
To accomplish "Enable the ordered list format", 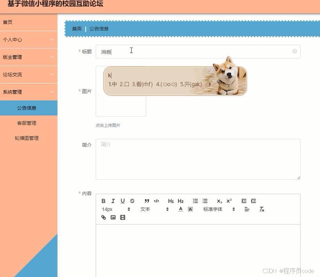I will (195, 201).
